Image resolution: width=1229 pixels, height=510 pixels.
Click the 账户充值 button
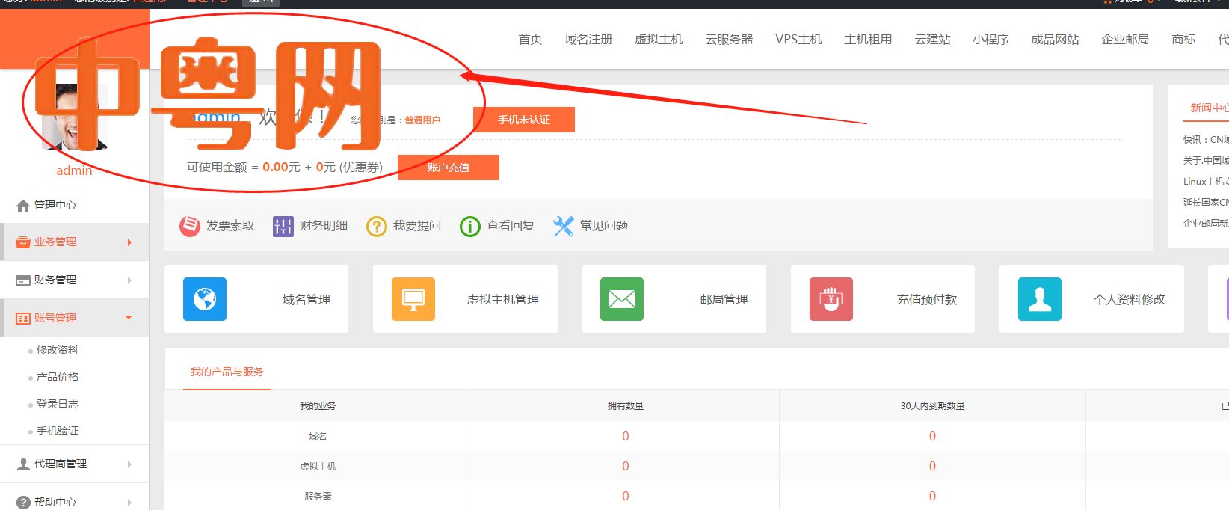(449, 168)
